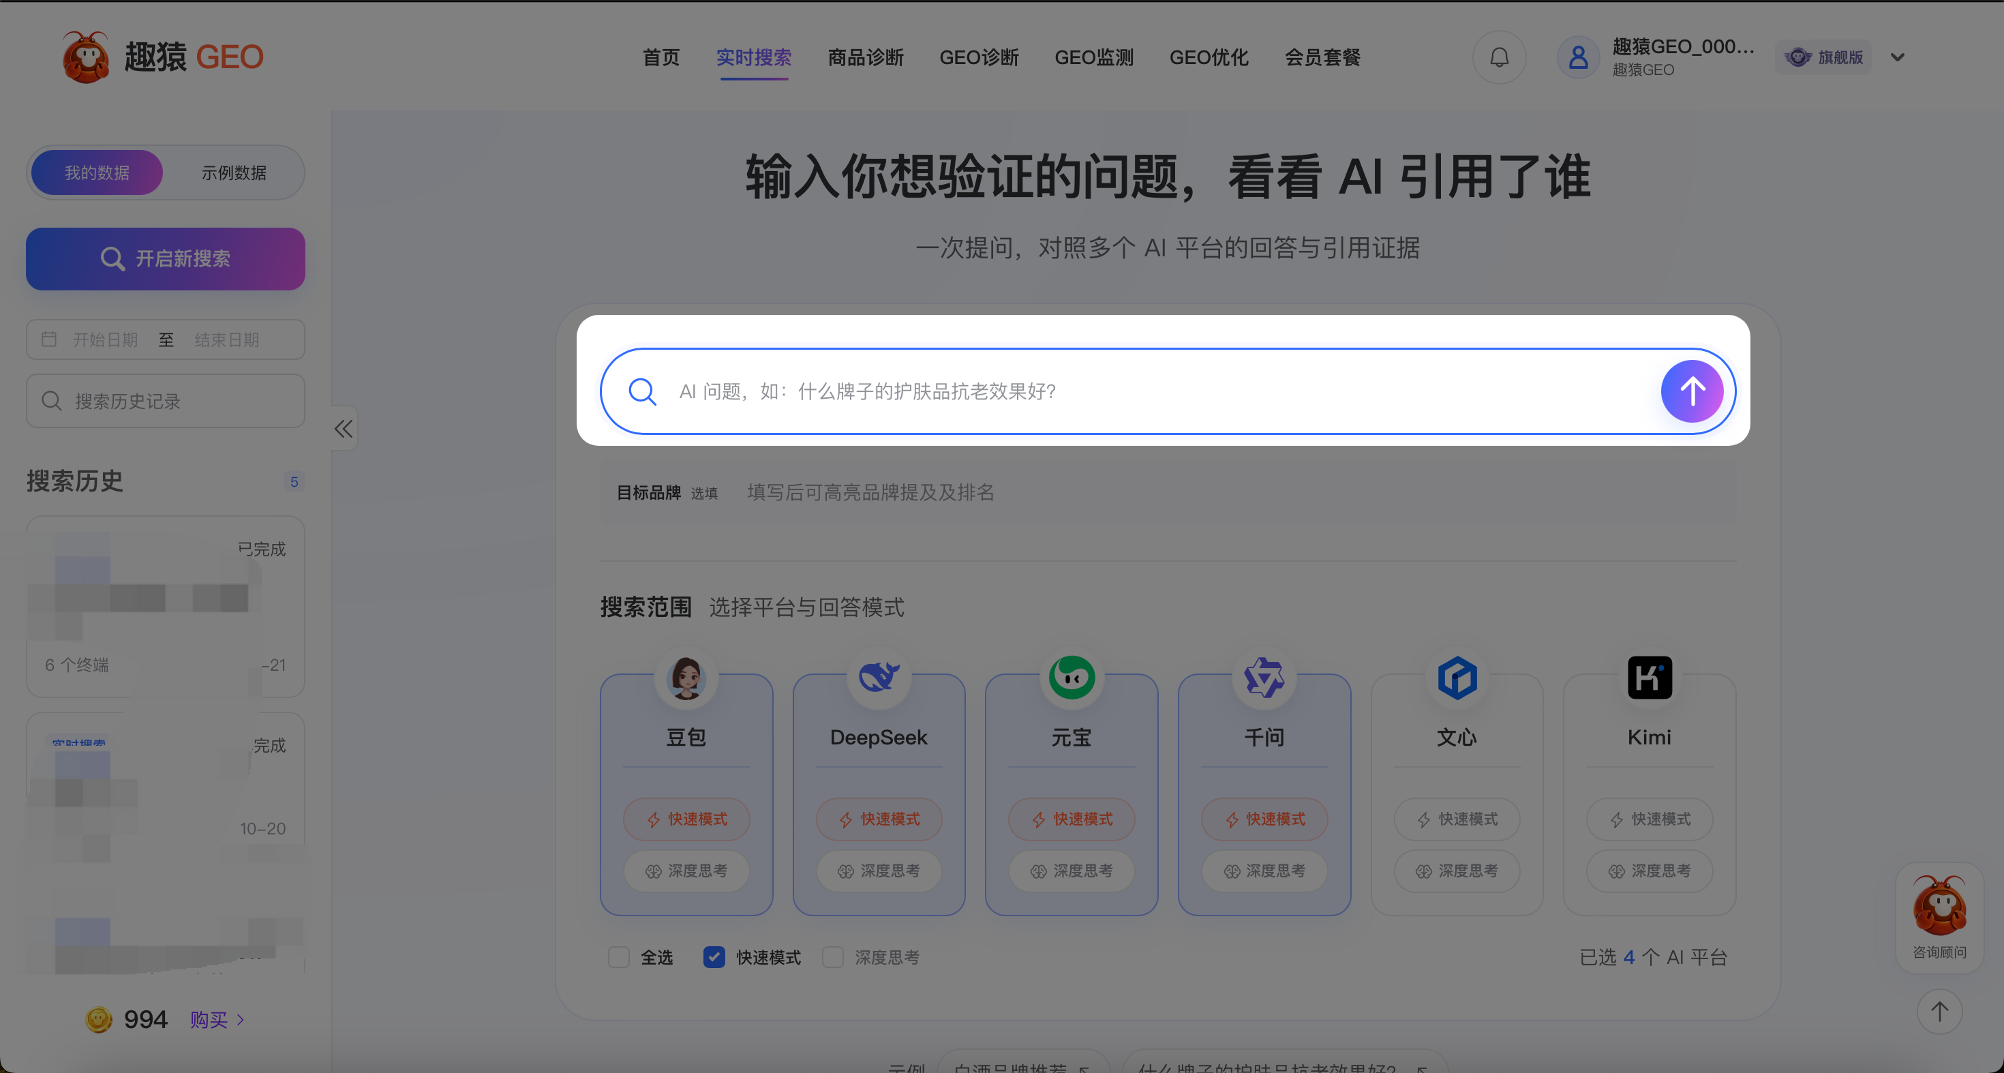
Task: Open the GEO优化 menu item
Action: pyautogui.click(x=1209, y=57)
